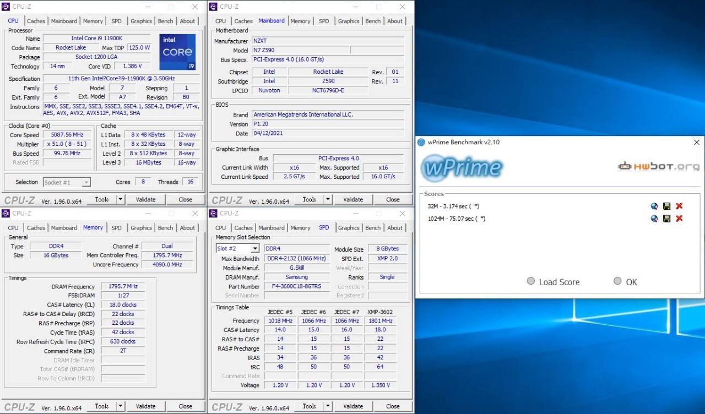Open Mainboard tab in the Memory window
The height and width of the screenshot is (414, 705).
64,228
